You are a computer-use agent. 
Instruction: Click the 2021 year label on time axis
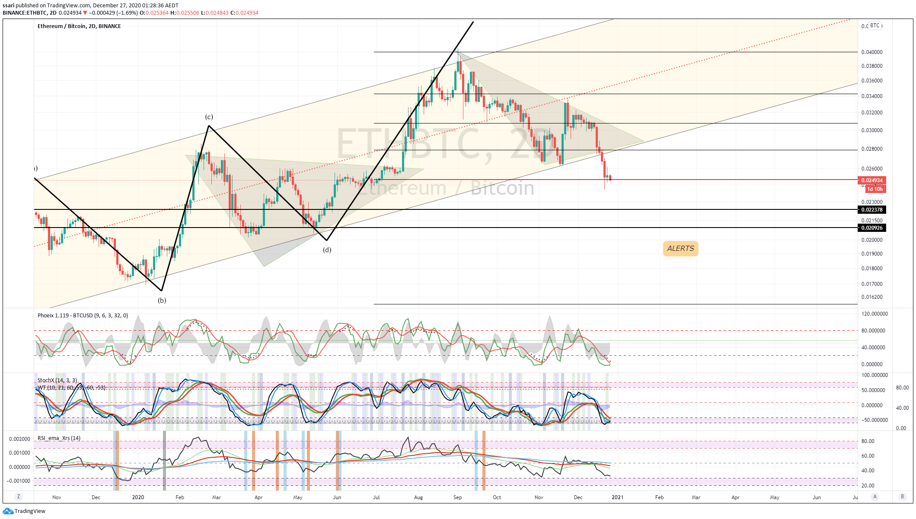tap(617, 497)
